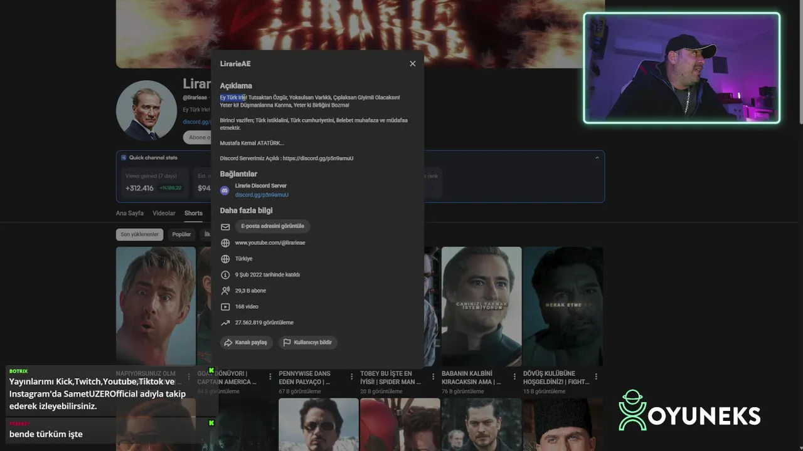This screenshot has height=451, width=803.
Task: Open the discord.gg/p5n9amuU link under Bağlantılar
Action: (262, 195)
